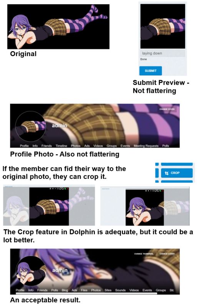201x307 pixels.
Task: Open the Sounds tab in the lower profile menu
Action: pos(120,290)
